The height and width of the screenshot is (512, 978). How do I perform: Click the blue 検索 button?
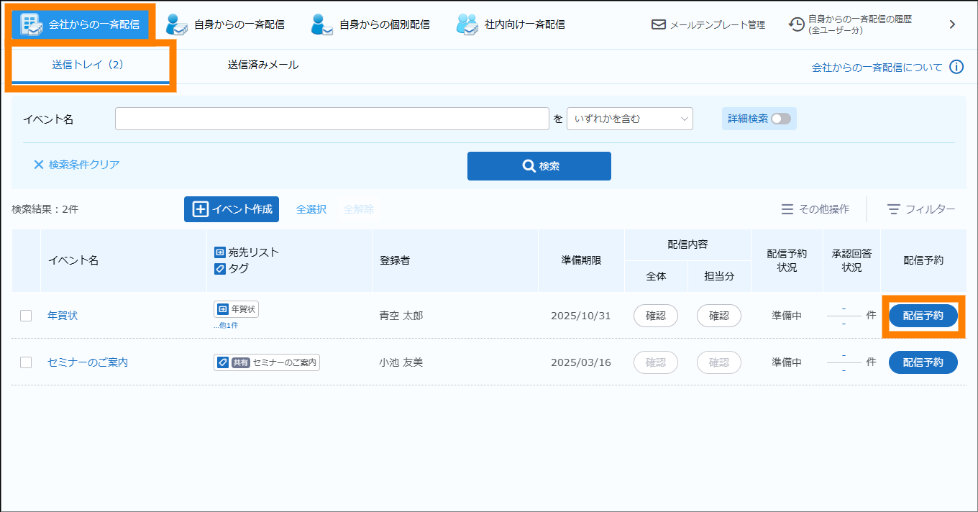539,166
